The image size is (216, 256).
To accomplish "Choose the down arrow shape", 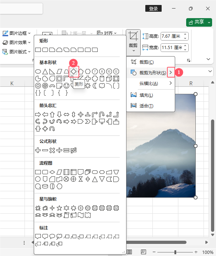I will pyautogui.click(x=59, y=114).
